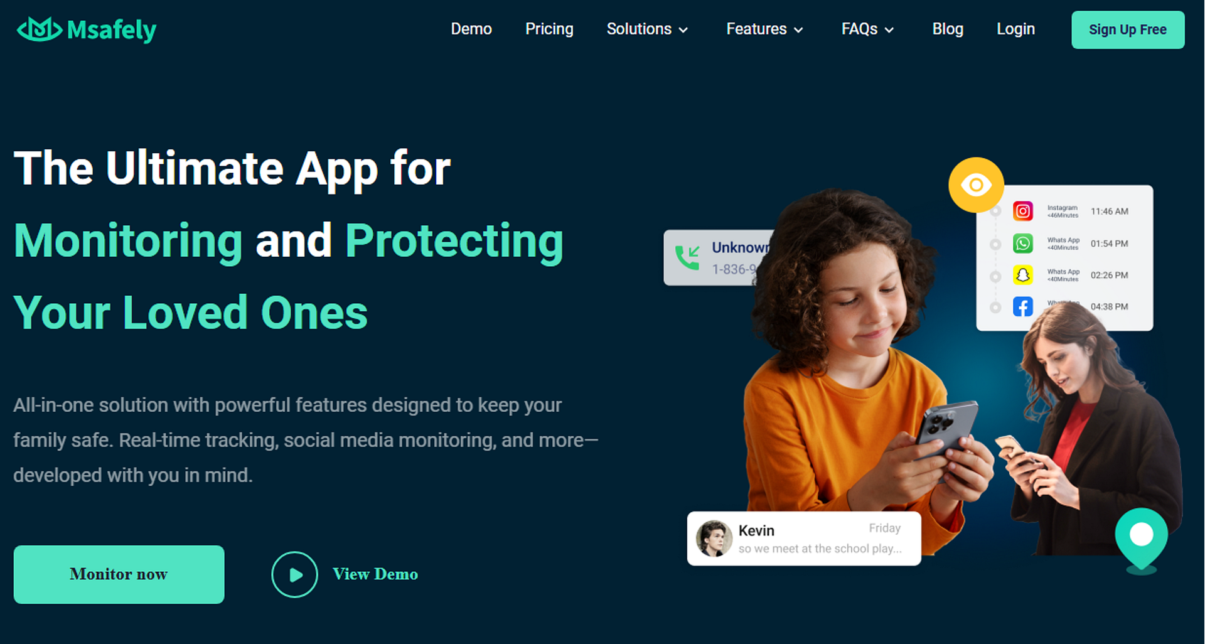The width and height of the screenshot is (1205, 644).
Task: Click the WhatsApp icon in activity list
Action: (1023, 243)
